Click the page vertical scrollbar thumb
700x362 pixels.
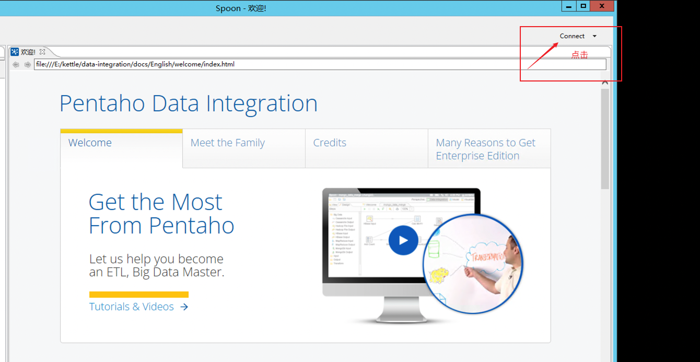click(x=605, y=138)
